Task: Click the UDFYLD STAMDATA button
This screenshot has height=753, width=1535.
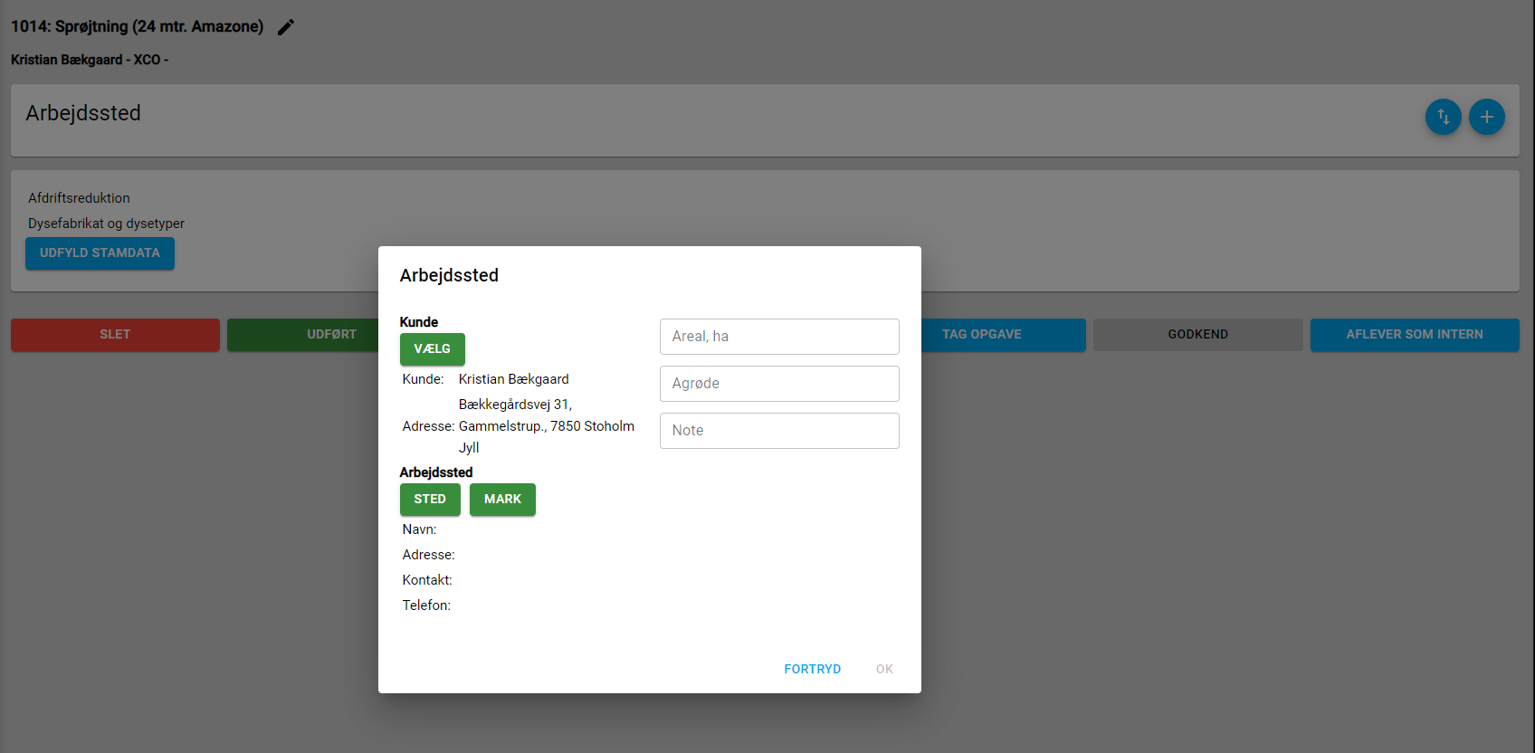Action: [100, 253]
